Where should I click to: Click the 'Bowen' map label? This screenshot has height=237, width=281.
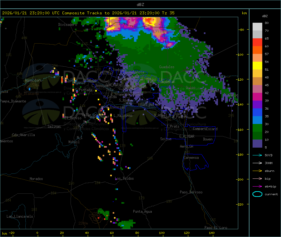[208, 139]
